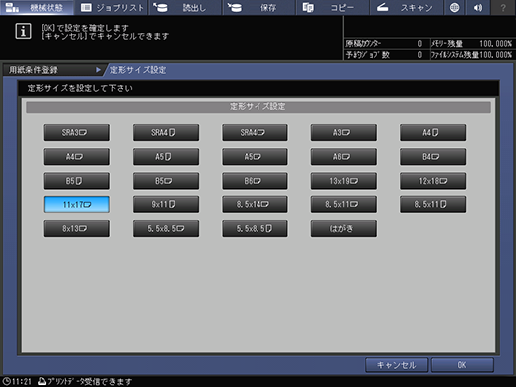
Task: Select the SRA4 portrait paper size
Action: 166,132
